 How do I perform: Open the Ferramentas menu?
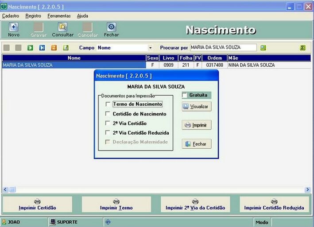click(59, 16)
